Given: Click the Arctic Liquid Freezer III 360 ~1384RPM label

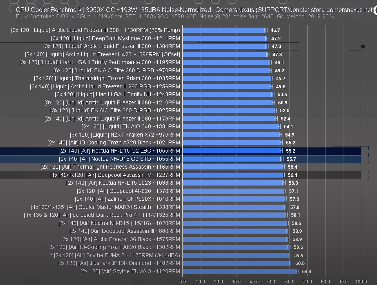Looking at the screenshot, I should 112,46.
